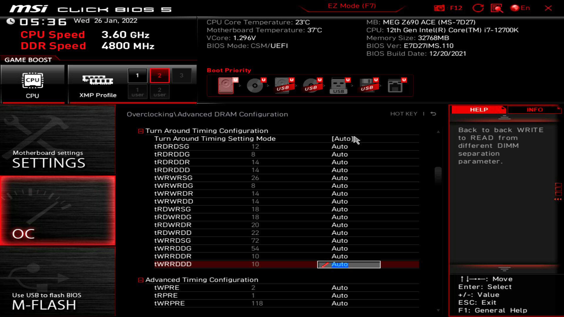This screenshot has width=564, height=317.
Task: Select the tRDWRDR Auto value
Action: pyautogui.click(x=340, y=225)
